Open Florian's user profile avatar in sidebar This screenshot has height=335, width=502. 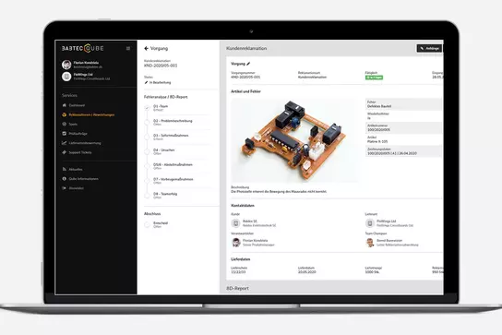pyautogui.click(x=66, y=65)
